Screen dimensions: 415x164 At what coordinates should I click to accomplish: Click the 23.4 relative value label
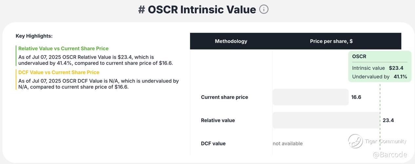(x=388, y=120)
